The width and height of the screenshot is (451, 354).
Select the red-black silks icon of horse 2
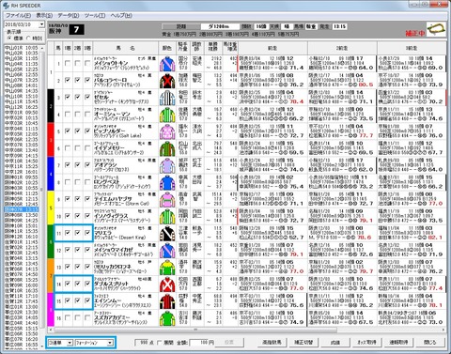pyautogui.click(x=167, y=81)
